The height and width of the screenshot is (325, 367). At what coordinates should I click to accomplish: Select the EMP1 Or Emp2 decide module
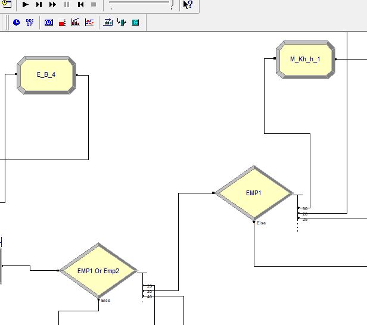98,271
